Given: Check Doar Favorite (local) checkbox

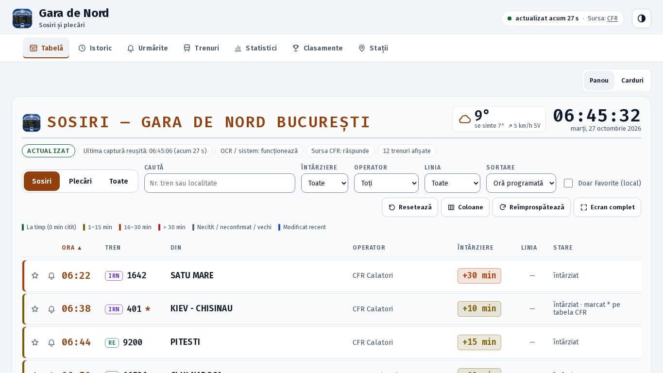Looking at the screenshot, I should point(568,183).
